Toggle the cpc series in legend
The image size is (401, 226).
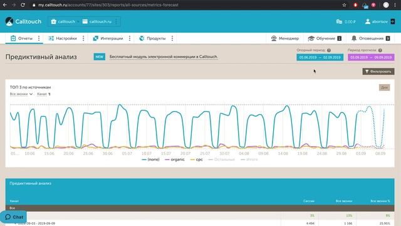(197, 159)
